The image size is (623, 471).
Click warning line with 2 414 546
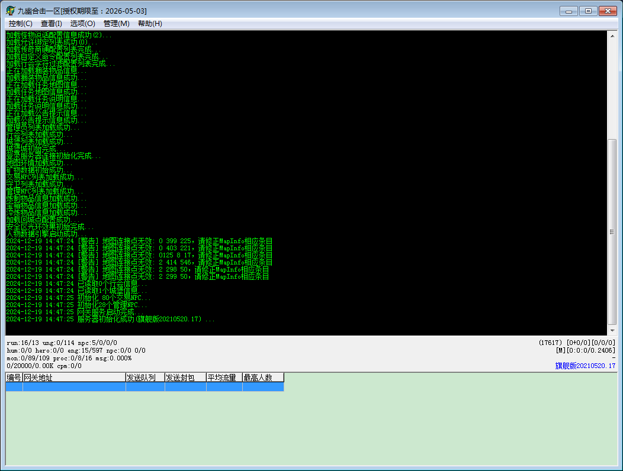click(x=139, y=263)
